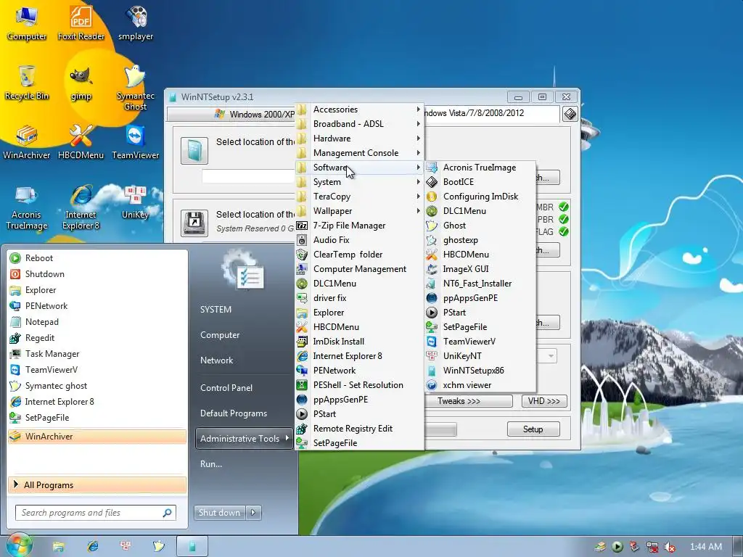Viewport: 743px width, 557px height.
Task: Click Tweaks >>> button
Action: tap(468, 401)
